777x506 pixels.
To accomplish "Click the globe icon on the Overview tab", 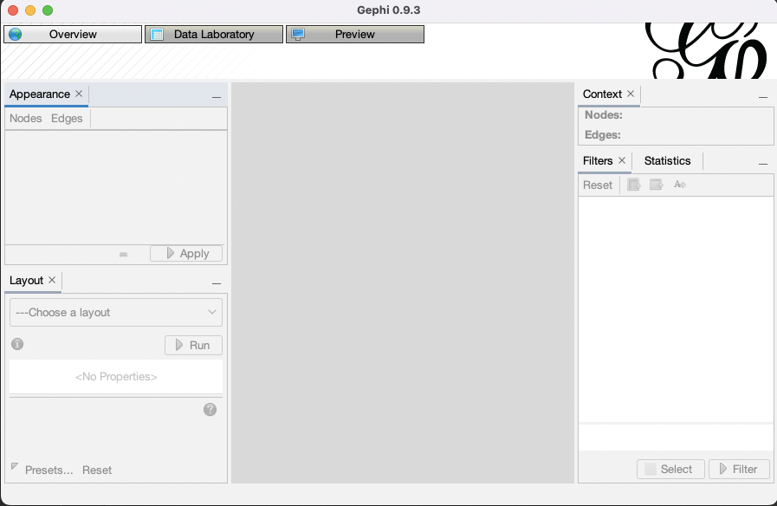I will [x=16, y=34].
